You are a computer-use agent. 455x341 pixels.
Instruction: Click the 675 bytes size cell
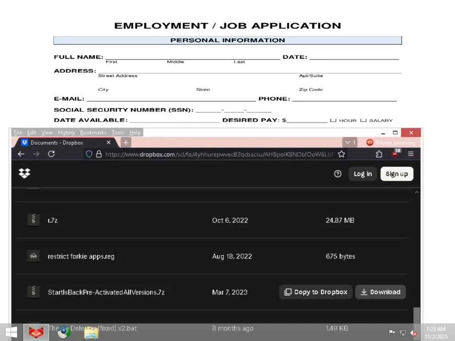[x=340, y=256]
